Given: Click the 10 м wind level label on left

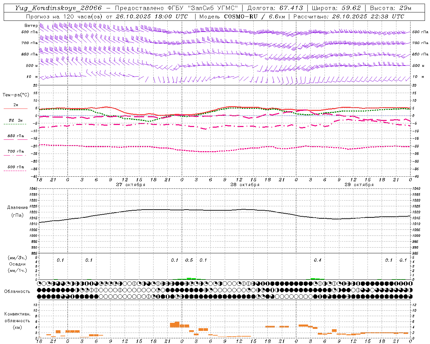Looking at the screenshot, I should pos(32,77).
